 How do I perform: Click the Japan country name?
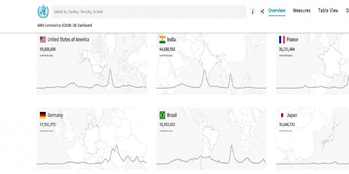click(292, 115)
